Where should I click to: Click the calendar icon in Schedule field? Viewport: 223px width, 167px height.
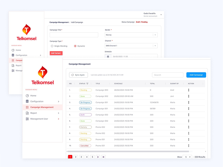click(x=108, y=56)
